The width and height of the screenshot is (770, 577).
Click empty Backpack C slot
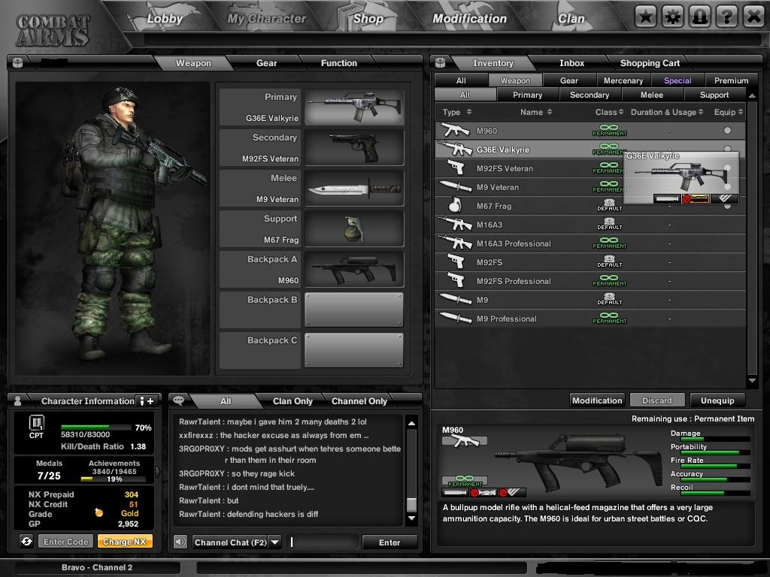click(354, 350)
